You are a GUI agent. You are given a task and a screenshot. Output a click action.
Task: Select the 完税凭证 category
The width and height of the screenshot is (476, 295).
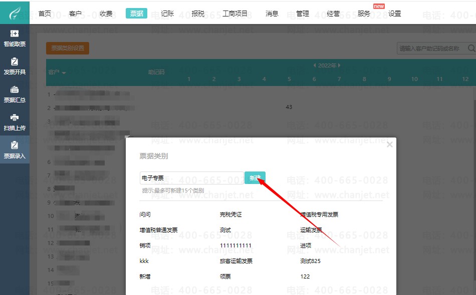coord(230,214)
